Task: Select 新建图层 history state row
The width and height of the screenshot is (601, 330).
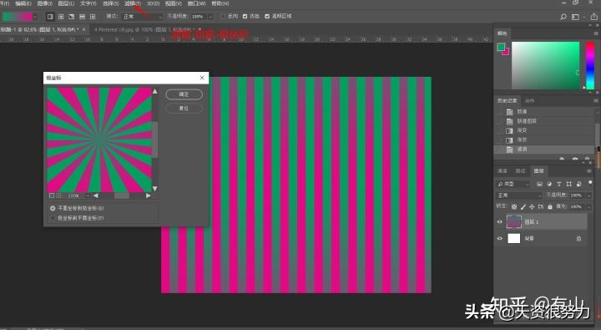Action: pos(544,121)
